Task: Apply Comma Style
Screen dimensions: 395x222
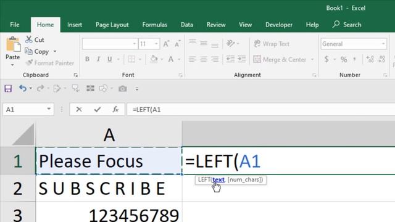Action: pyautogui.click(x=355, y=59)
